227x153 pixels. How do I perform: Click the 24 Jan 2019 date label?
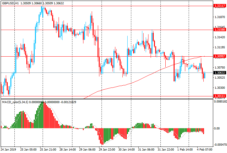click(x=8, y=149)
